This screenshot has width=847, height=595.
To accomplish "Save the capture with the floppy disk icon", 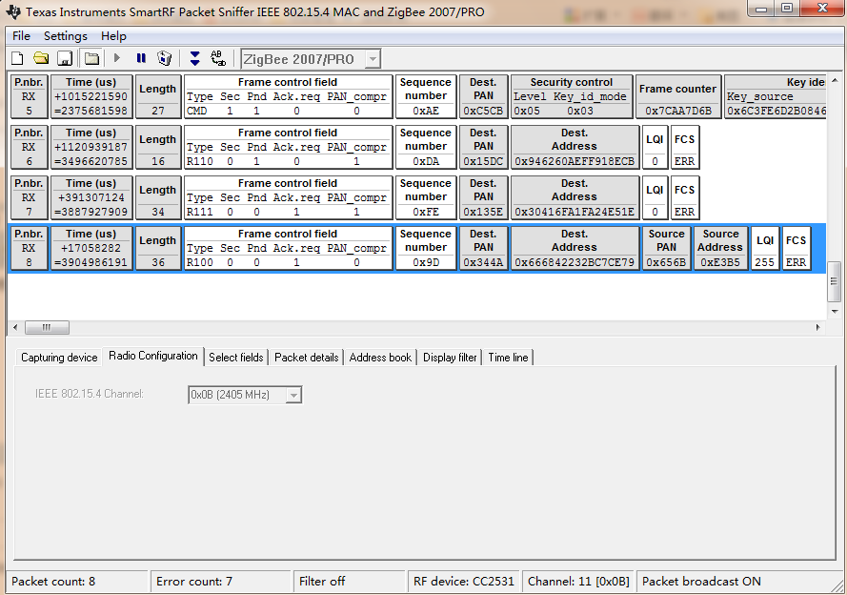I will (65, 58).
